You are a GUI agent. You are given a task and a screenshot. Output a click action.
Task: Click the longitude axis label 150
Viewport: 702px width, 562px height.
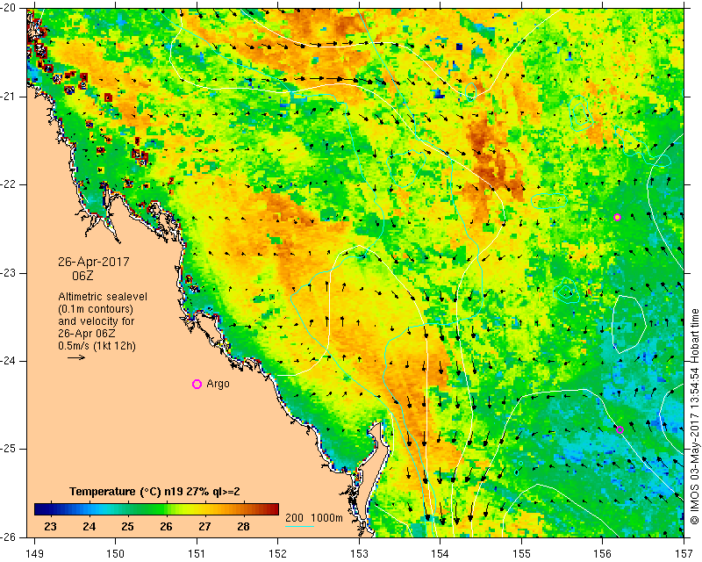[x=116, y=554]
